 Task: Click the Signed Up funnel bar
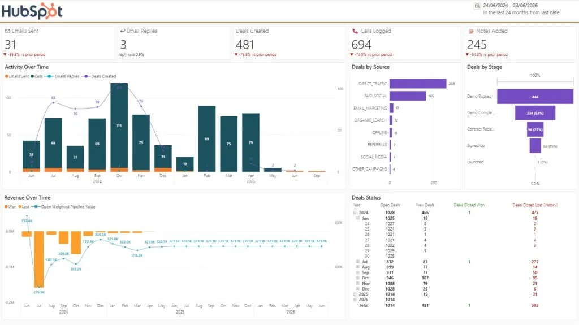pyautogui.click(x=535, y=146)
